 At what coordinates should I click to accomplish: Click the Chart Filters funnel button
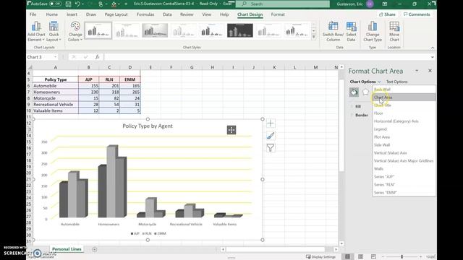coord(271,147)
